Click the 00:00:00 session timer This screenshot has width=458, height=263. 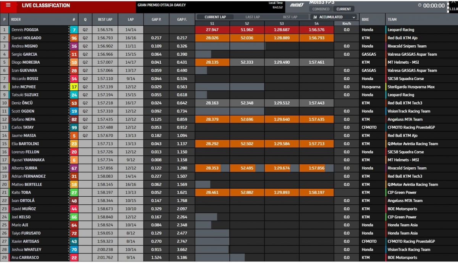(x=434, y=6)
